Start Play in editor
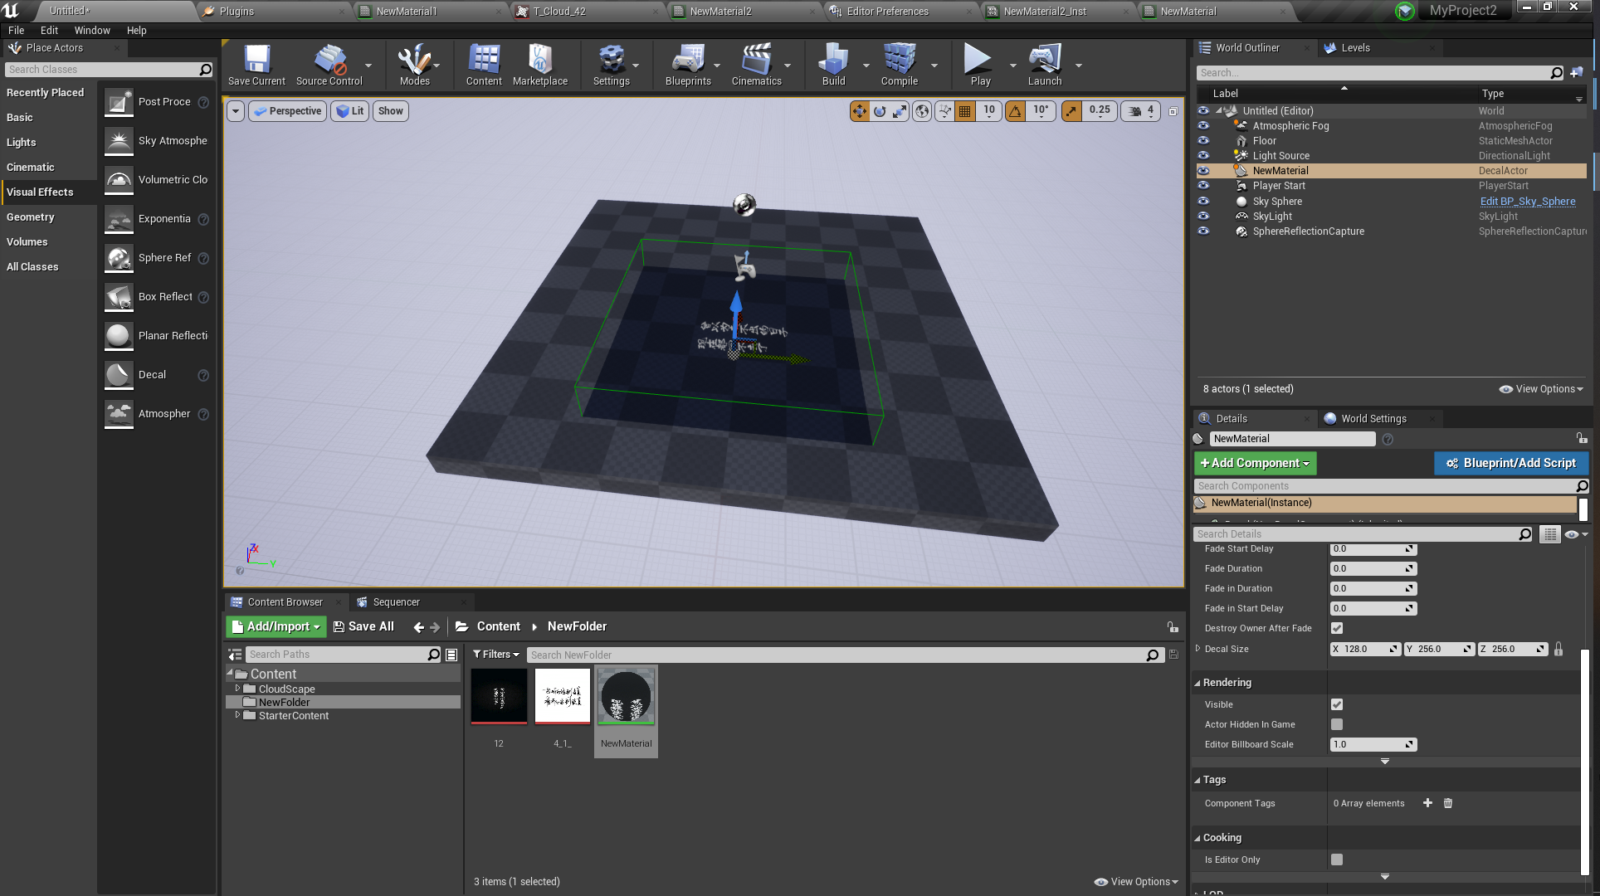The height and width of the screenshot is (896, 1600). [x=980, y=66]
